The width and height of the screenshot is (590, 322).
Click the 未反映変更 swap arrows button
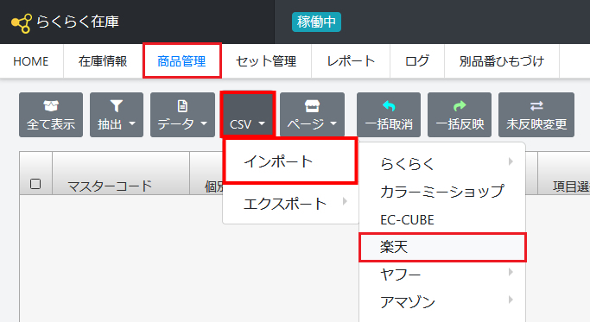pyautogui.click(x=536, y=115)
